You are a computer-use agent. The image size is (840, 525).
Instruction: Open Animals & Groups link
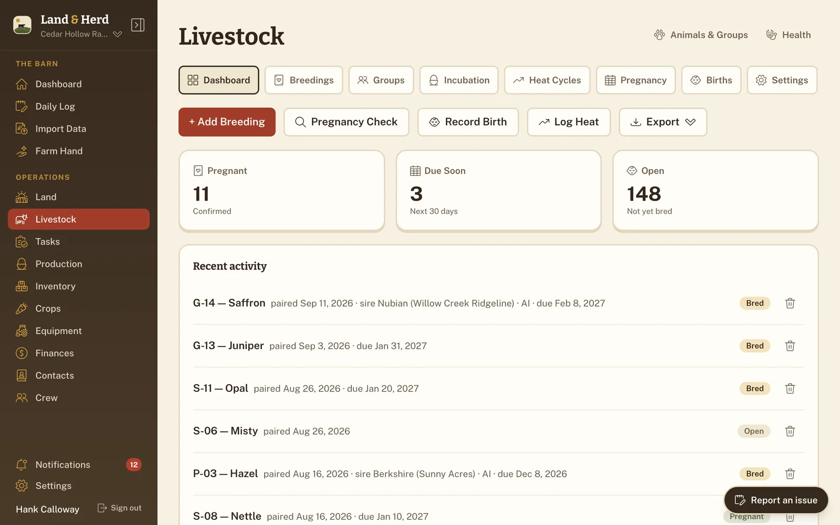click(x=701, y=35)
